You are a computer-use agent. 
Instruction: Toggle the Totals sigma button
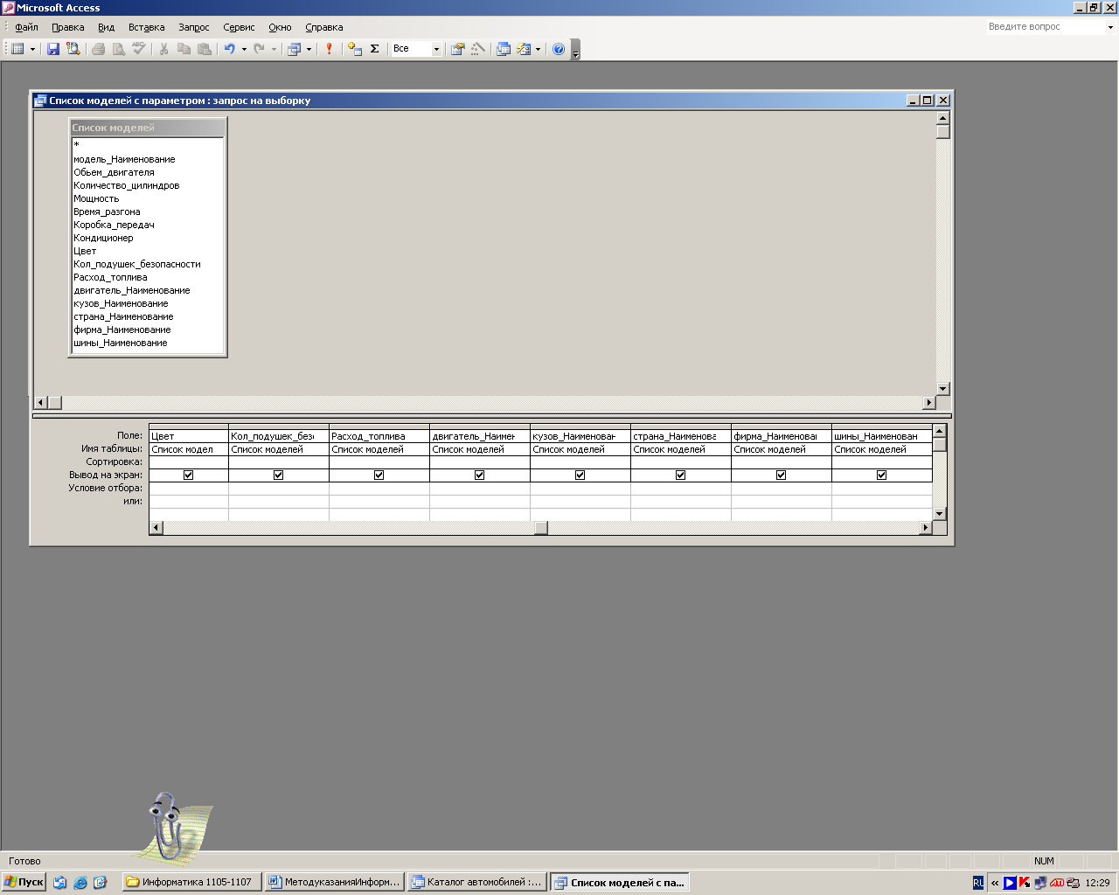pyautogui.click(x=375, y=49)
